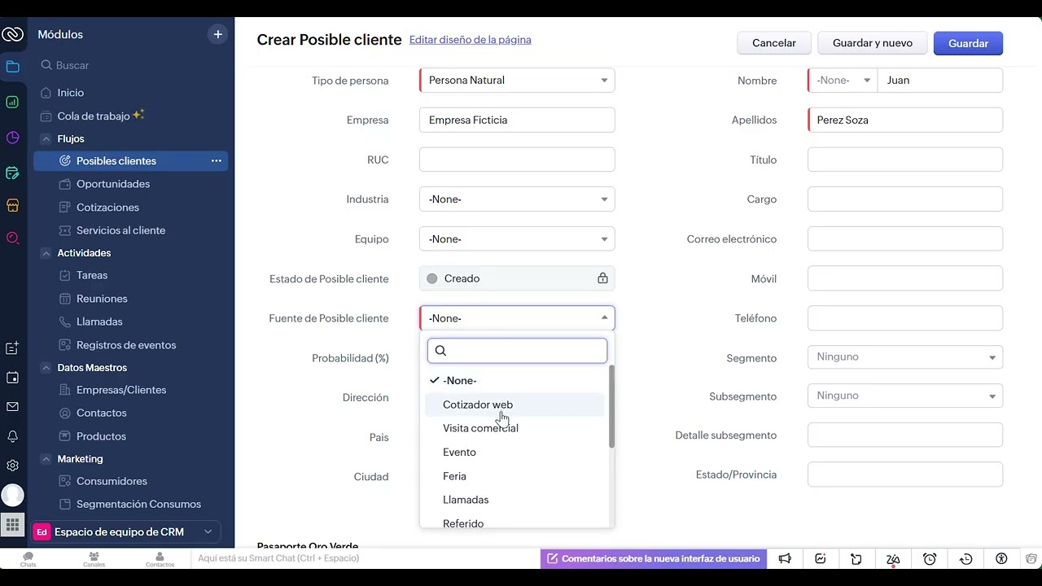Collapse the Datos Maestros section
This screenshot has height=586, width=1042.
(46, 368)
